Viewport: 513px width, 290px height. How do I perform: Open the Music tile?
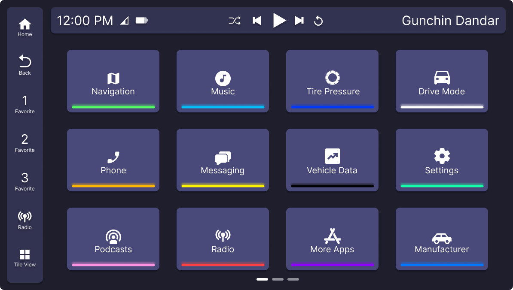point(223,81)
